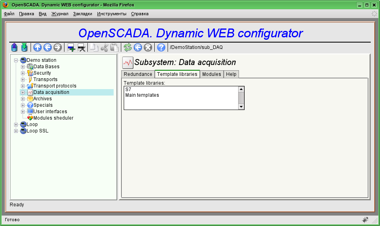The height and width of the screenshot is (226, 380).
Task: Collapse the Demo station tree node
Action: pos(16,60)
